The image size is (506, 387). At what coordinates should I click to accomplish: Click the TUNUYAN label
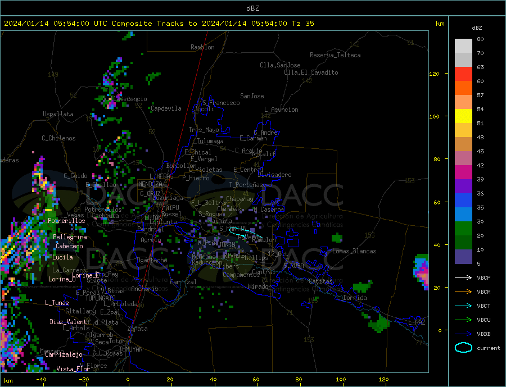pyautogui.click(x=130, y=349)
